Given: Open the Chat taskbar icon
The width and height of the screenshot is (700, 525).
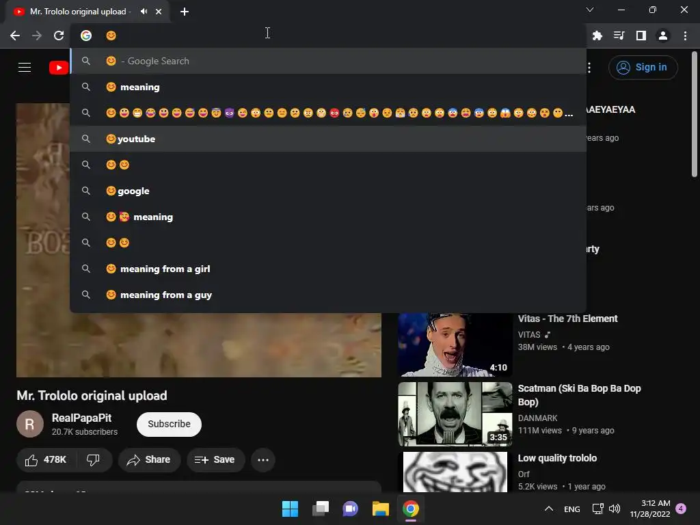Looking at the screenshot, I should [351, 509].
